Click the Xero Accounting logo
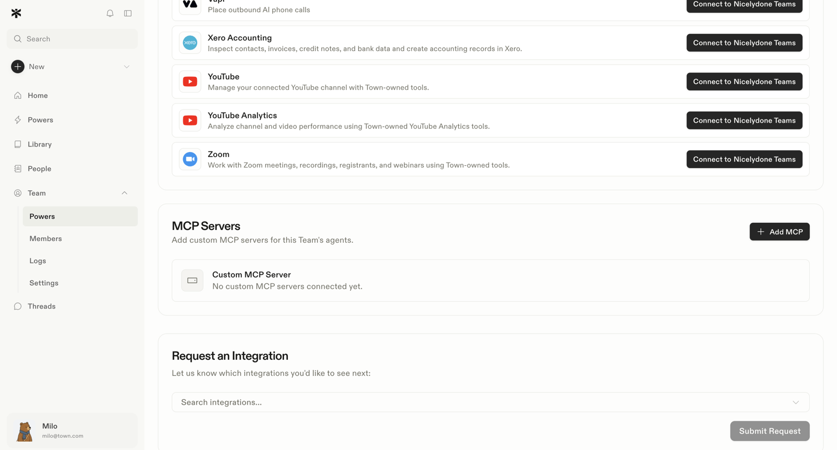 (190, 43)
